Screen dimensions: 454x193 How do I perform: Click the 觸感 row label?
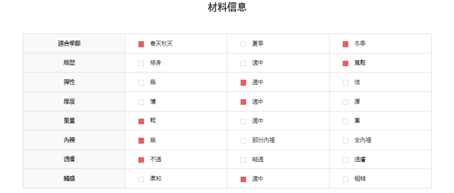pyautogui.click(x=69, y=179)
